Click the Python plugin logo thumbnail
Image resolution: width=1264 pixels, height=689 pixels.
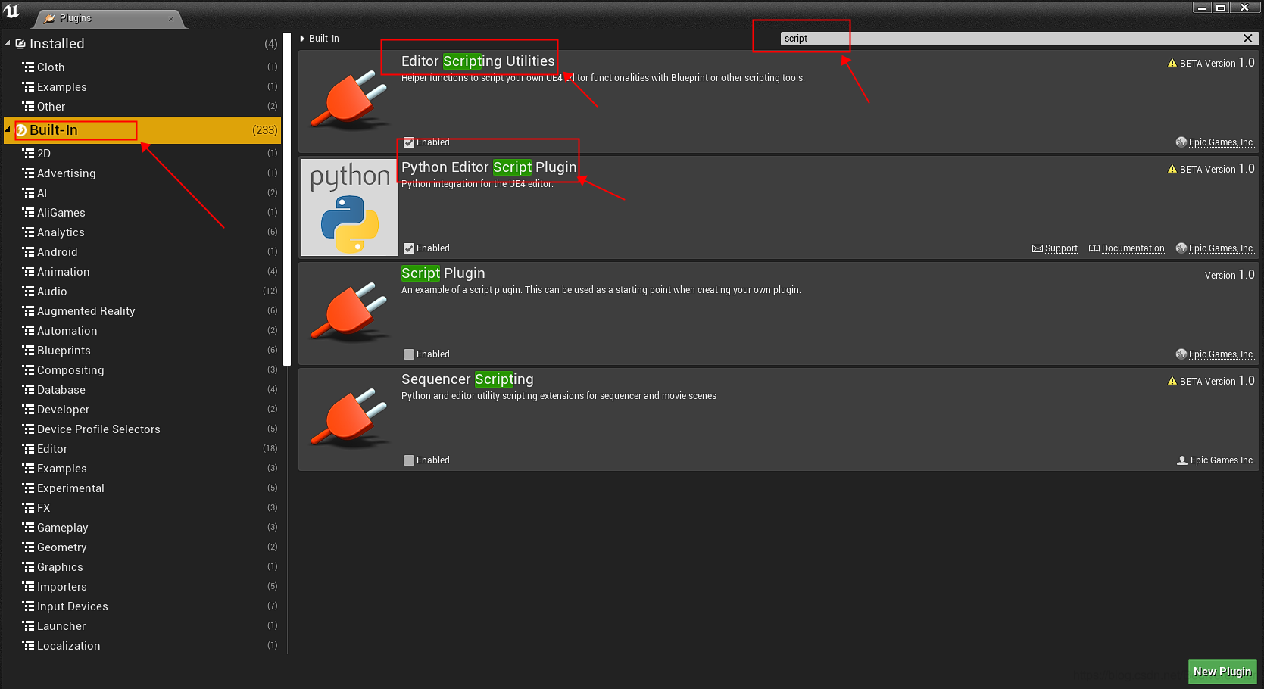click(349, 207)
